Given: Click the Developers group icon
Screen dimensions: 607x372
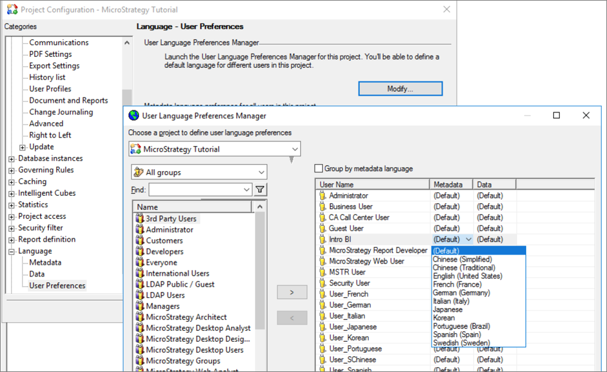Looking at the screenshot, I should tap(139, 251).
